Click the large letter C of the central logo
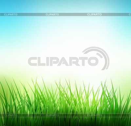This screenshot has width=131, height=126. pos(32,61)
